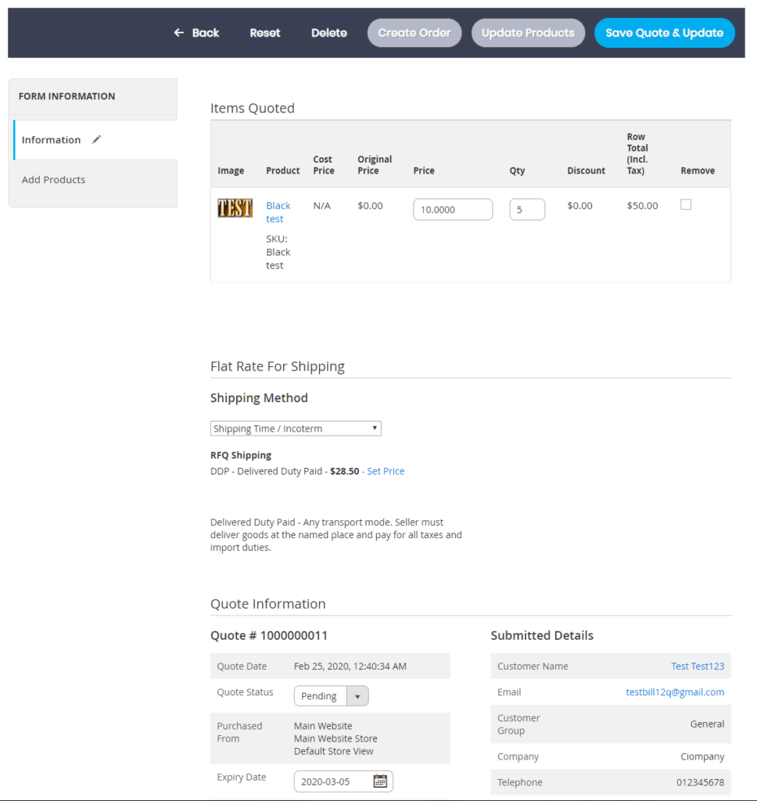Viewport: 757px width, 801px height.
Task: Click Save Quote & Update button
Action: [665, 33]
